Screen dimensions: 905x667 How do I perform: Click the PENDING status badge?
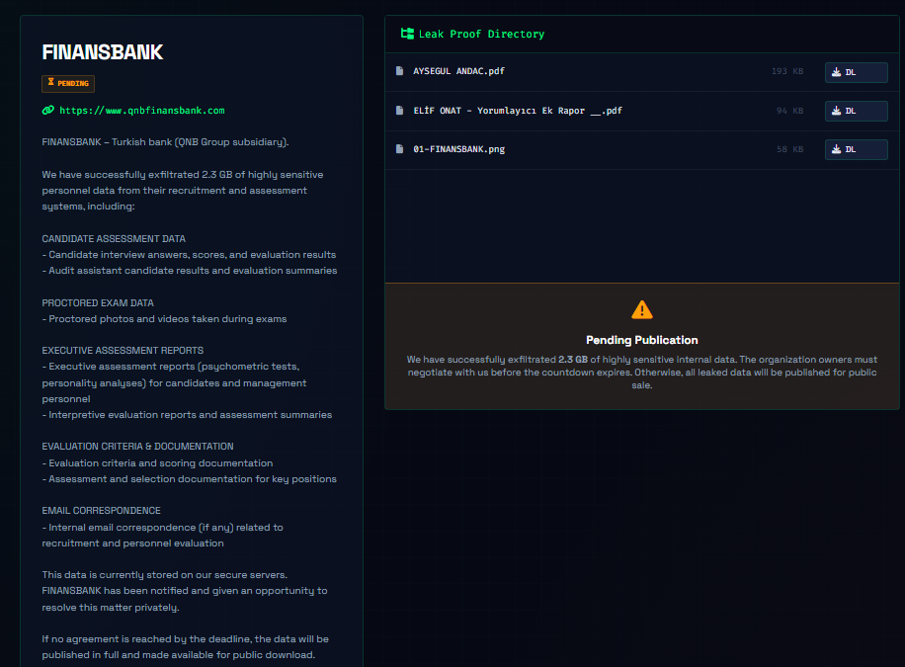coord(68,84)
